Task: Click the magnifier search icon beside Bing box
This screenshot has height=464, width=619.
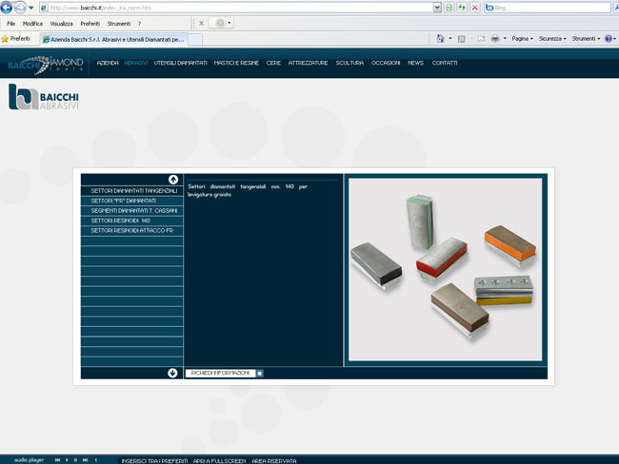Action: click(x=615, y=8)
